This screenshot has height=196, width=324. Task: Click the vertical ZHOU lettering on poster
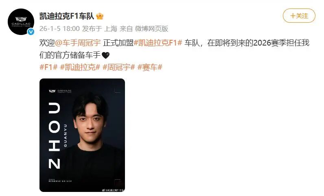(x=55, y=135)
